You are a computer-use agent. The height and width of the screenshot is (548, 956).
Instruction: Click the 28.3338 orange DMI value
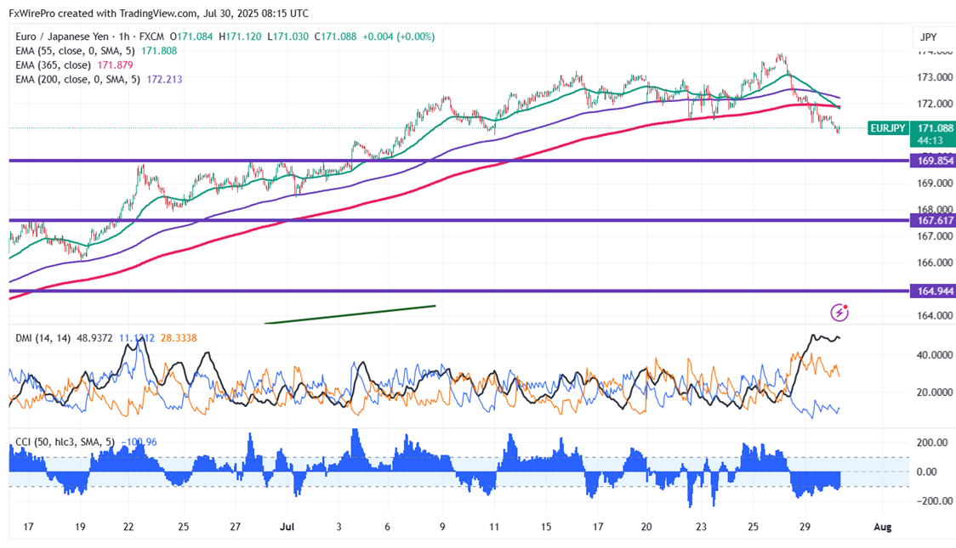click(179, 338)
